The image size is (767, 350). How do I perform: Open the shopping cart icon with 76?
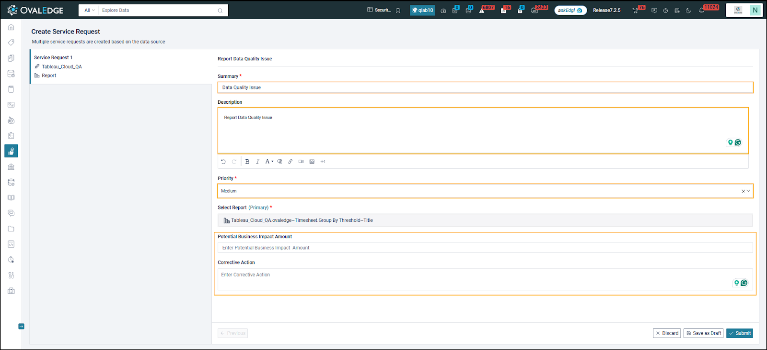pyautogui.click(x=635, y=11)
